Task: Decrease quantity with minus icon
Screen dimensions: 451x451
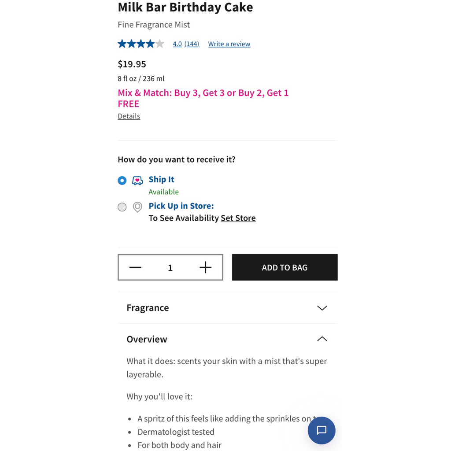Action: coord(135,267)
